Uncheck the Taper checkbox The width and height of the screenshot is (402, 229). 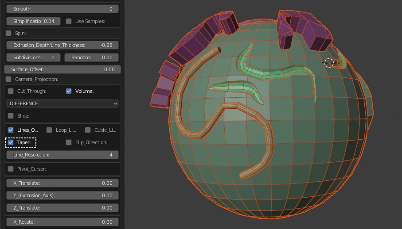point(11,142)
